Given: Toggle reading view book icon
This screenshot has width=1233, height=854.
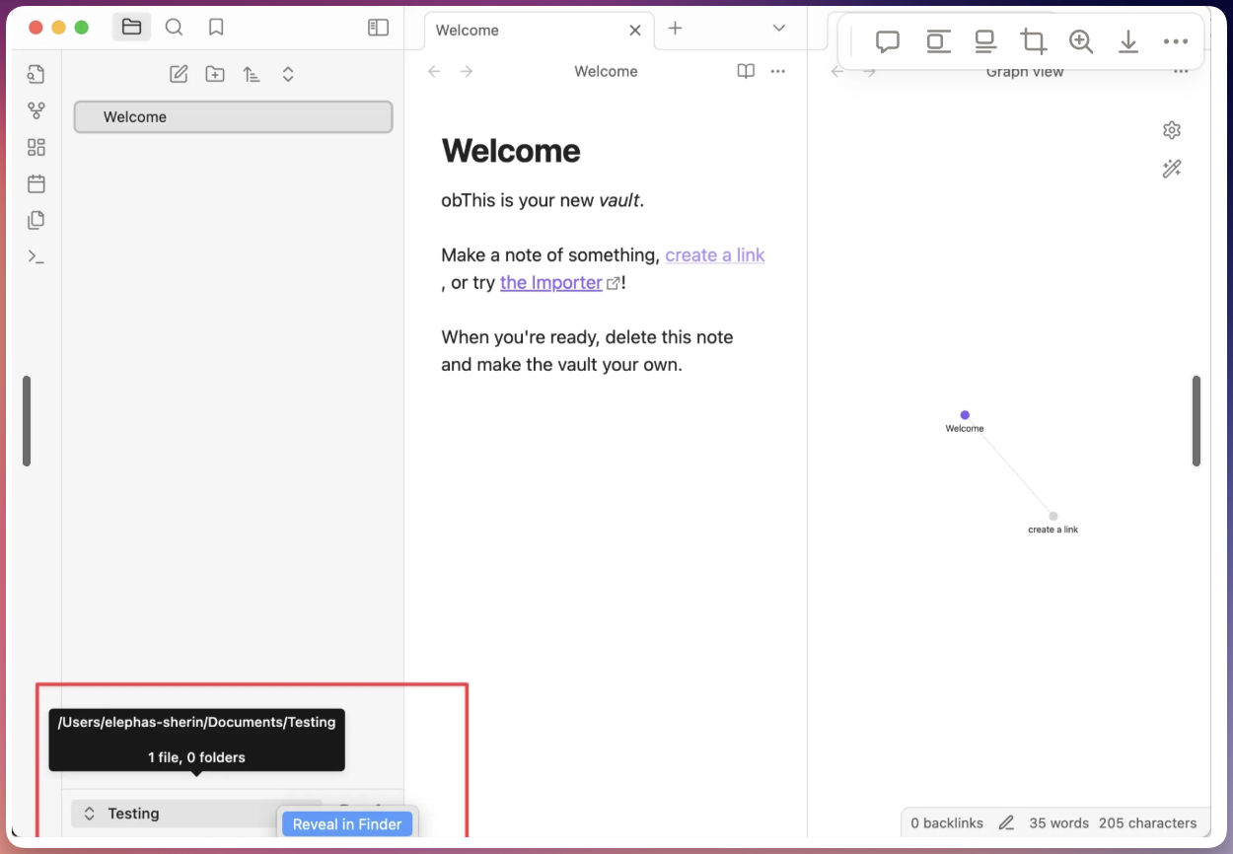Looking at the screenshot, I should click(x=747, y=71).
